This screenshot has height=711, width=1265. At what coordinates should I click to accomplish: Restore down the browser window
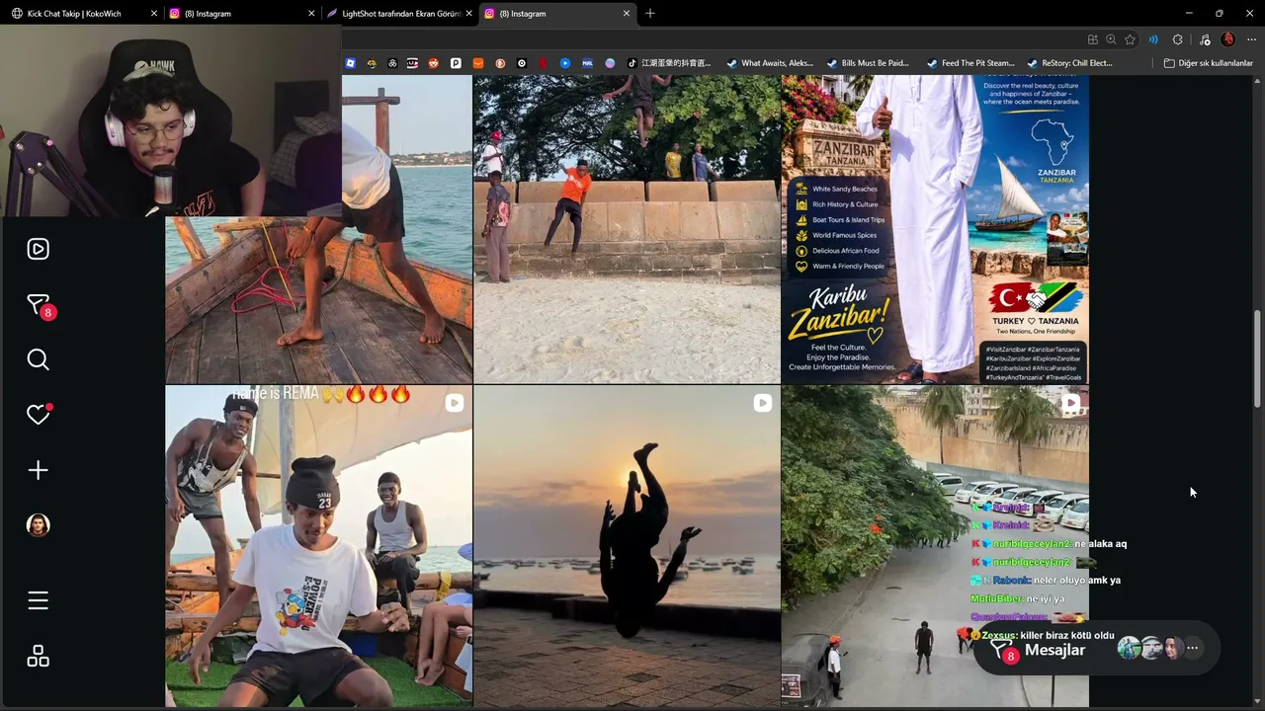(1220, 14)
